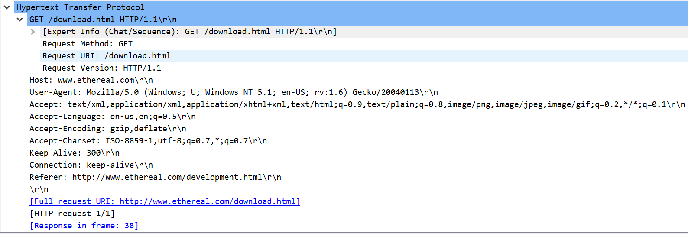
Task: Select the Connection: keep-alive row
Action: [x=91, y=165]
